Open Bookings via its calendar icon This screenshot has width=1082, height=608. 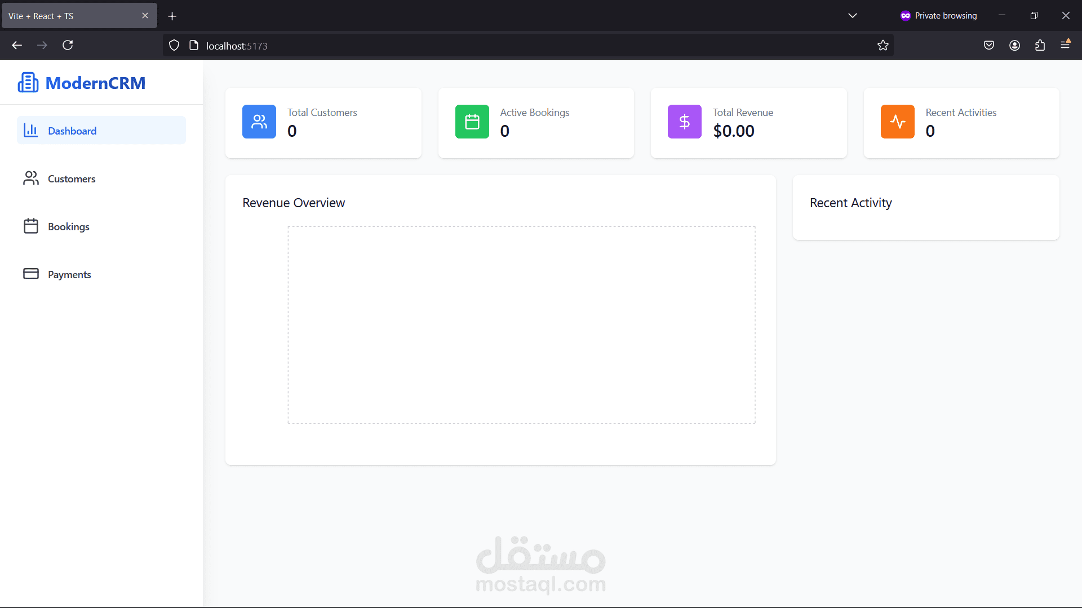coord(31,226)
